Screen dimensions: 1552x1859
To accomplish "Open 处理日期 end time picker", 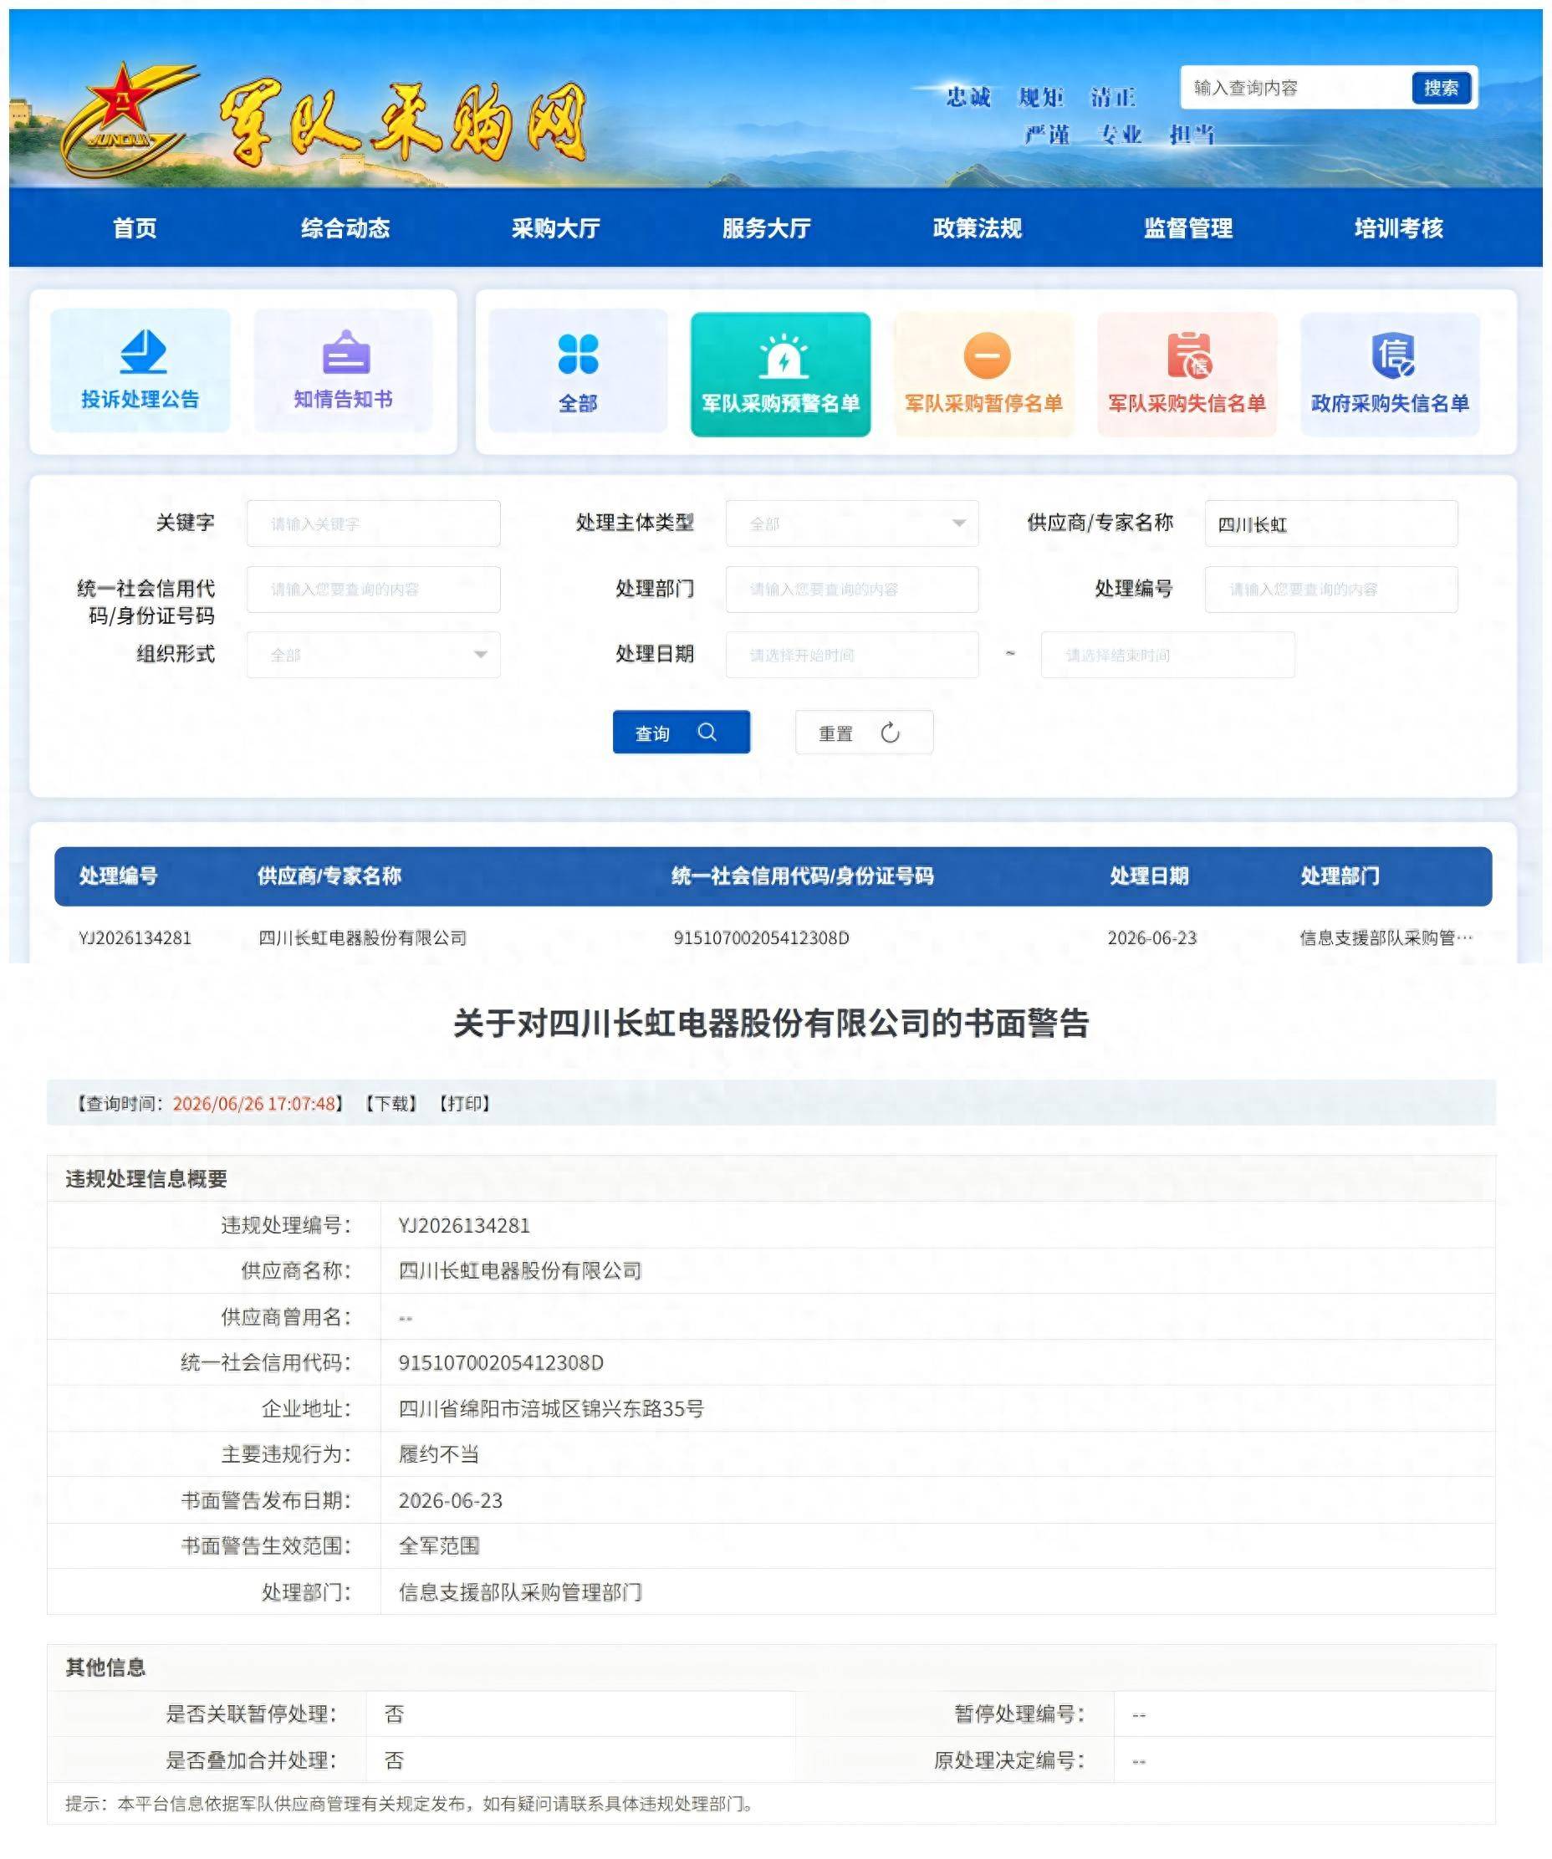I will coord(1167,655).
